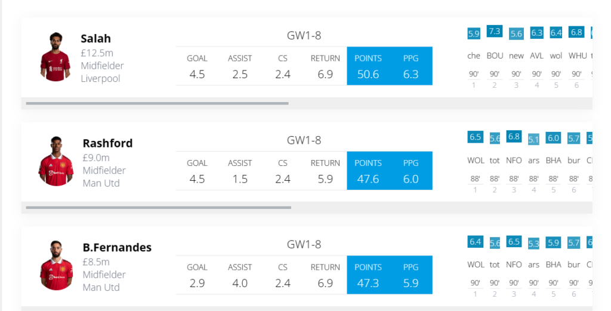Click the GOAL column header in Salah's row
Viewport: 611px width, 311px height.
pyautogui.click(x=197, y=58)
